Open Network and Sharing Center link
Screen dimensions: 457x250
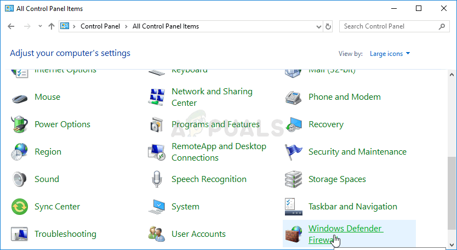212,97
